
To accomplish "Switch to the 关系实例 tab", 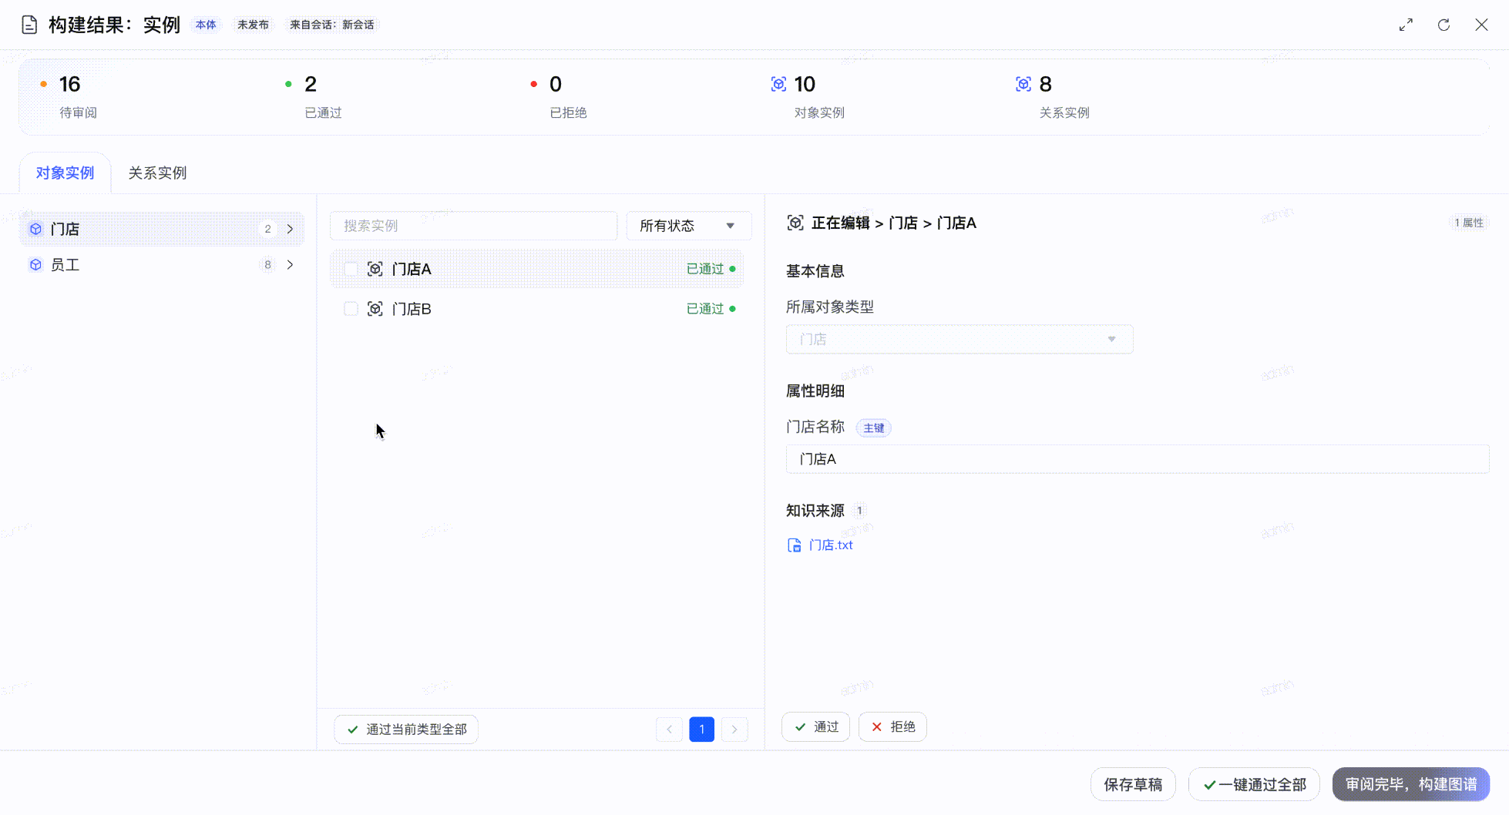I will [157, 173].
